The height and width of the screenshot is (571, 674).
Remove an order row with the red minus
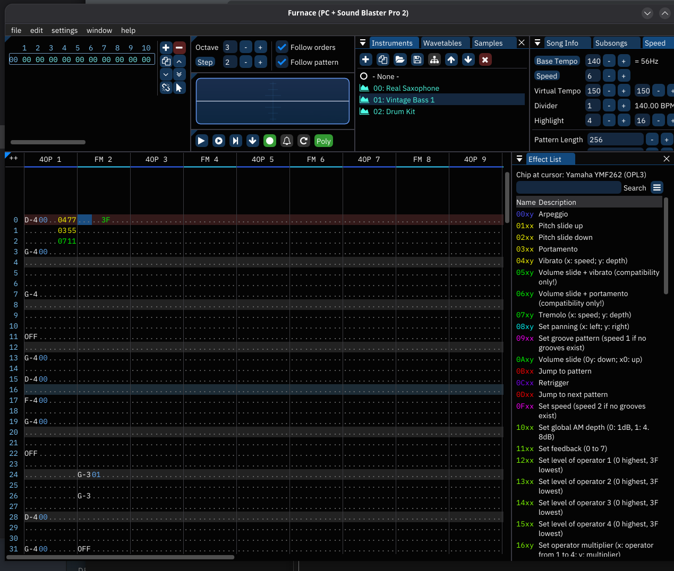pos(180,48)
